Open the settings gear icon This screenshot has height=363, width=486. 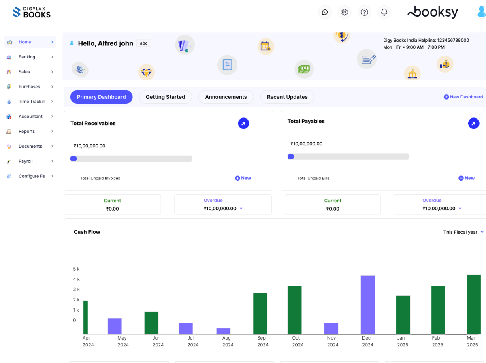coord(345,12)
